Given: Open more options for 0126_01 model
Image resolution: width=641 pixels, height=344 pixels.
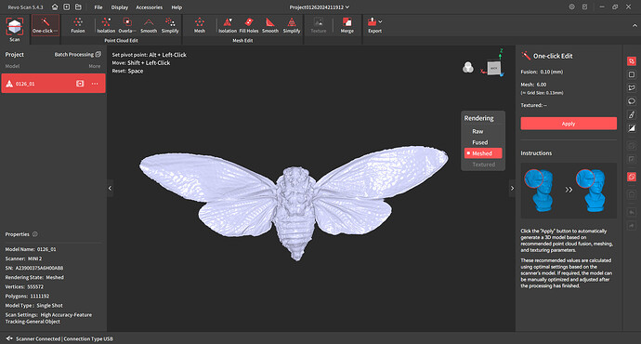Looking at the screenshot, I should point(95,84).
